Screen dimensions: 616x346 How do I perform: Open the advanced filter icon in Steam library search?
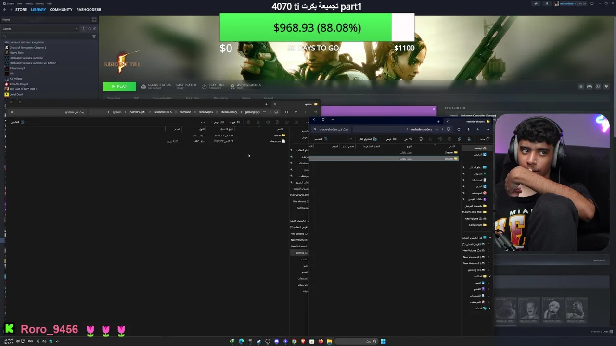(x=94, y=36)
